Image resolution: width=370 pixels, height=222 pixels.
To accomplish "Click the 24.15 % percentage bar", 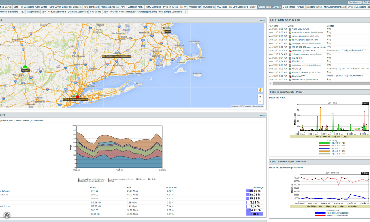I will [255, 210].
